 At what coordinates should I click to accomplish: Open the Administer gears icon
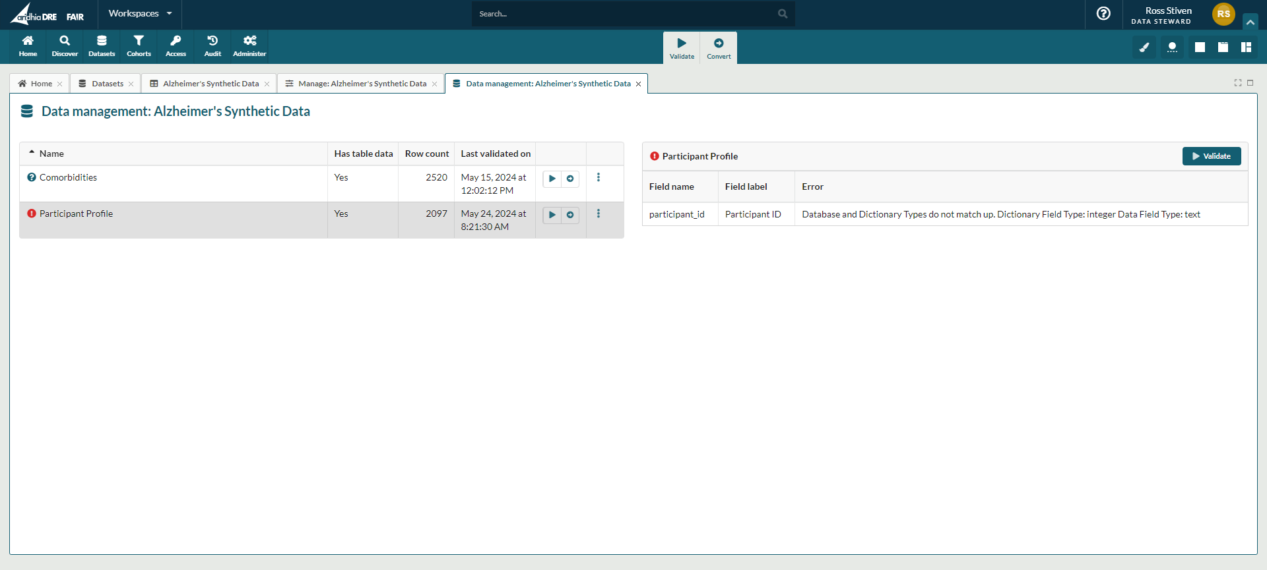pyautogui.click(x=249, y=46)
